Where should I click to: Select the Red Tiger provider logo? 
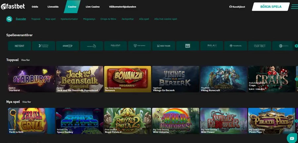point(164,46)
